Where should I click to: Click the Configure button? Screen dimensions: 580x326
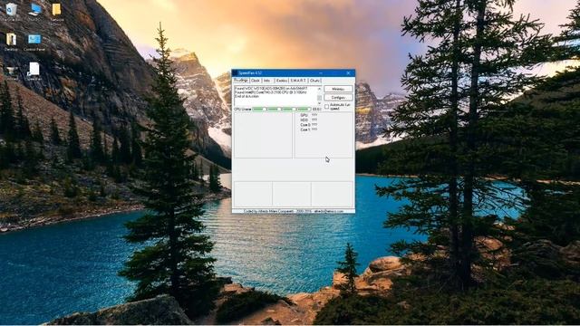(338, 98)
